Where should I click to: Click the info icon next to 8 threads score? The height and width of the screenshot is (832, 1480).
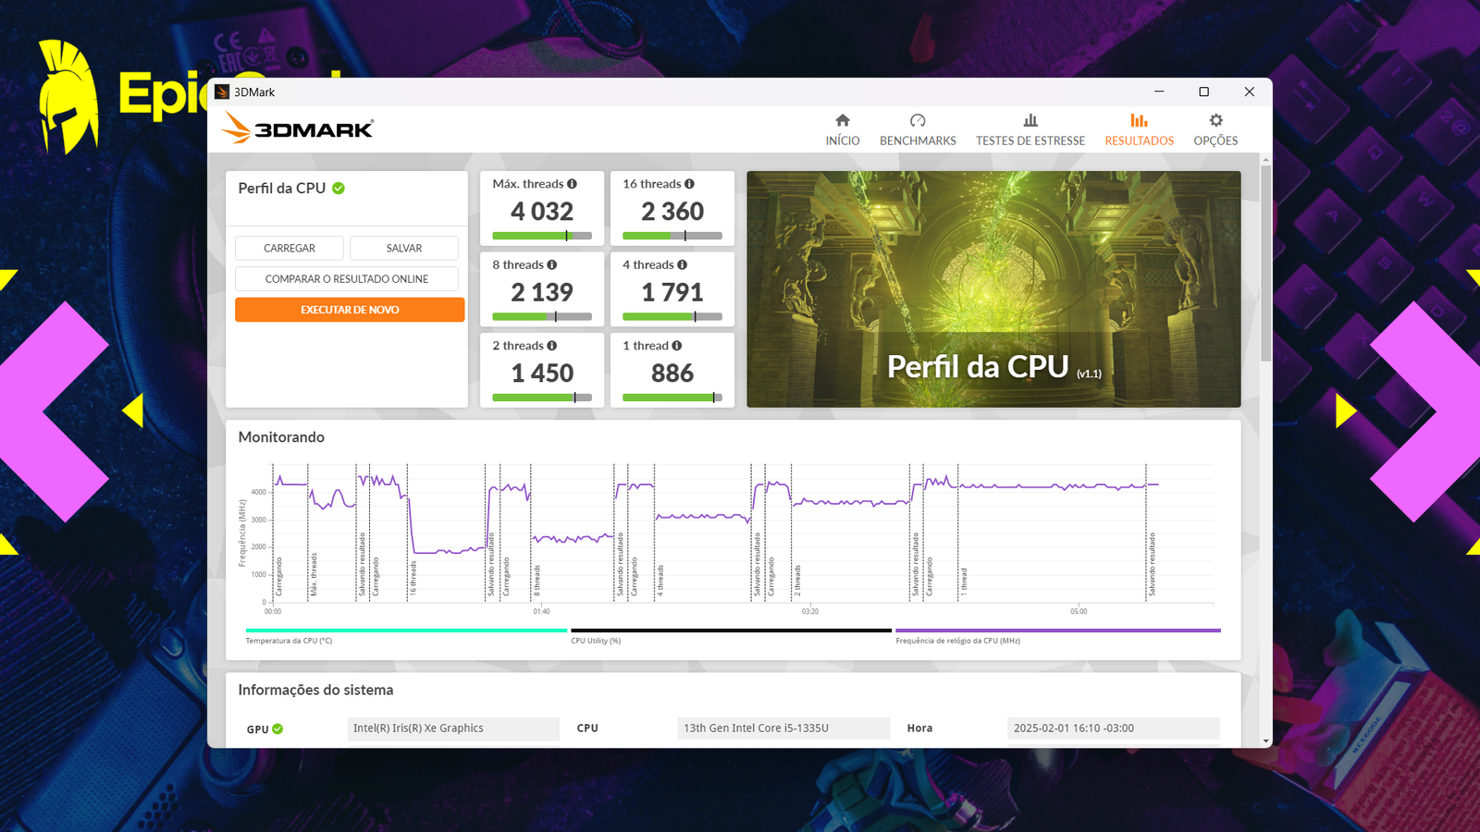tap(552, 264)
